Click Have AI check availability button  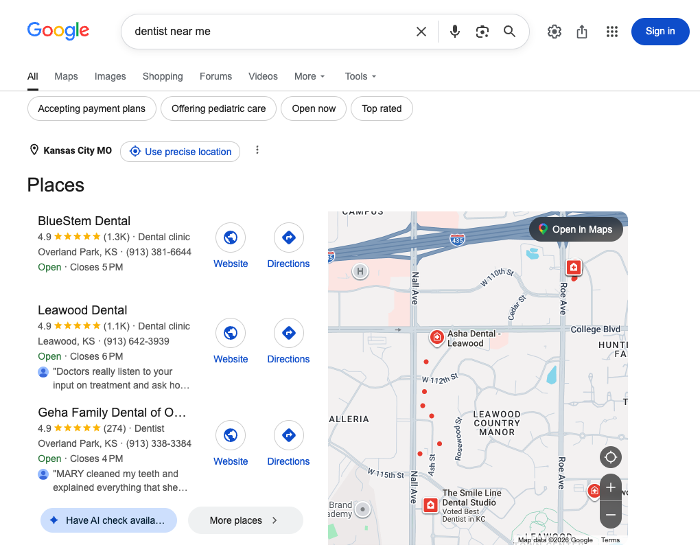(x=108, y=520)
